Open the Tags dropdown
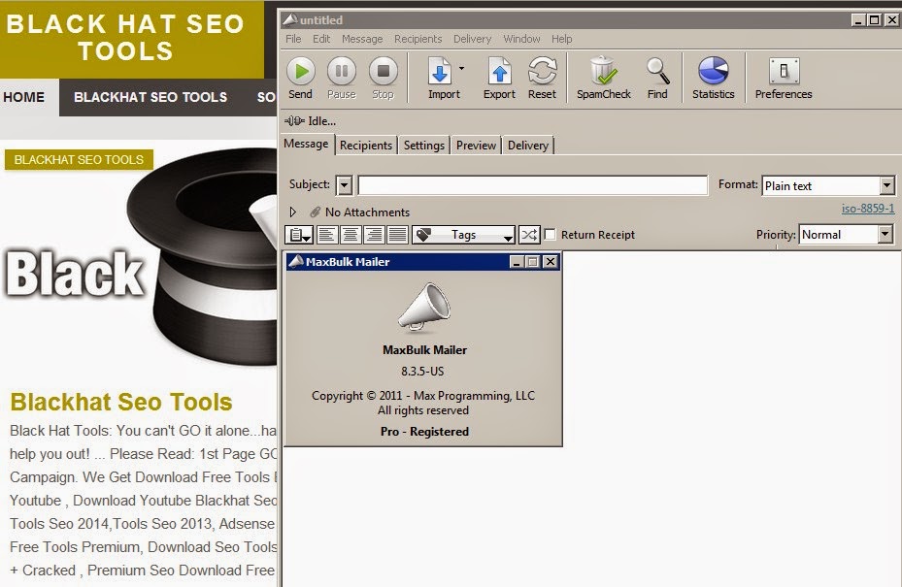 [464, 235]
